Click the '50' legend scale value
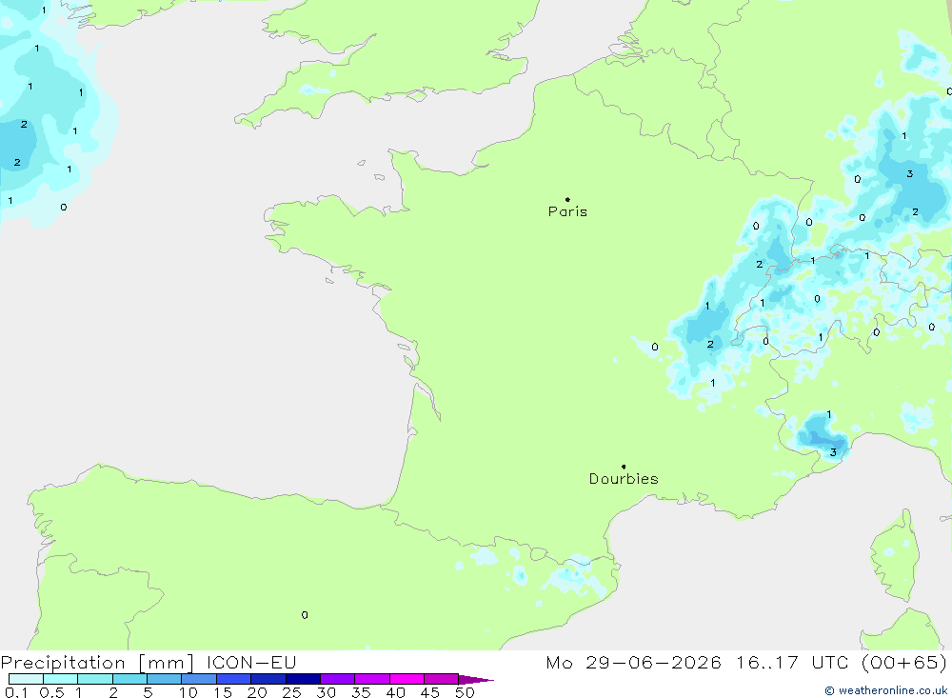 pos(465,692)
